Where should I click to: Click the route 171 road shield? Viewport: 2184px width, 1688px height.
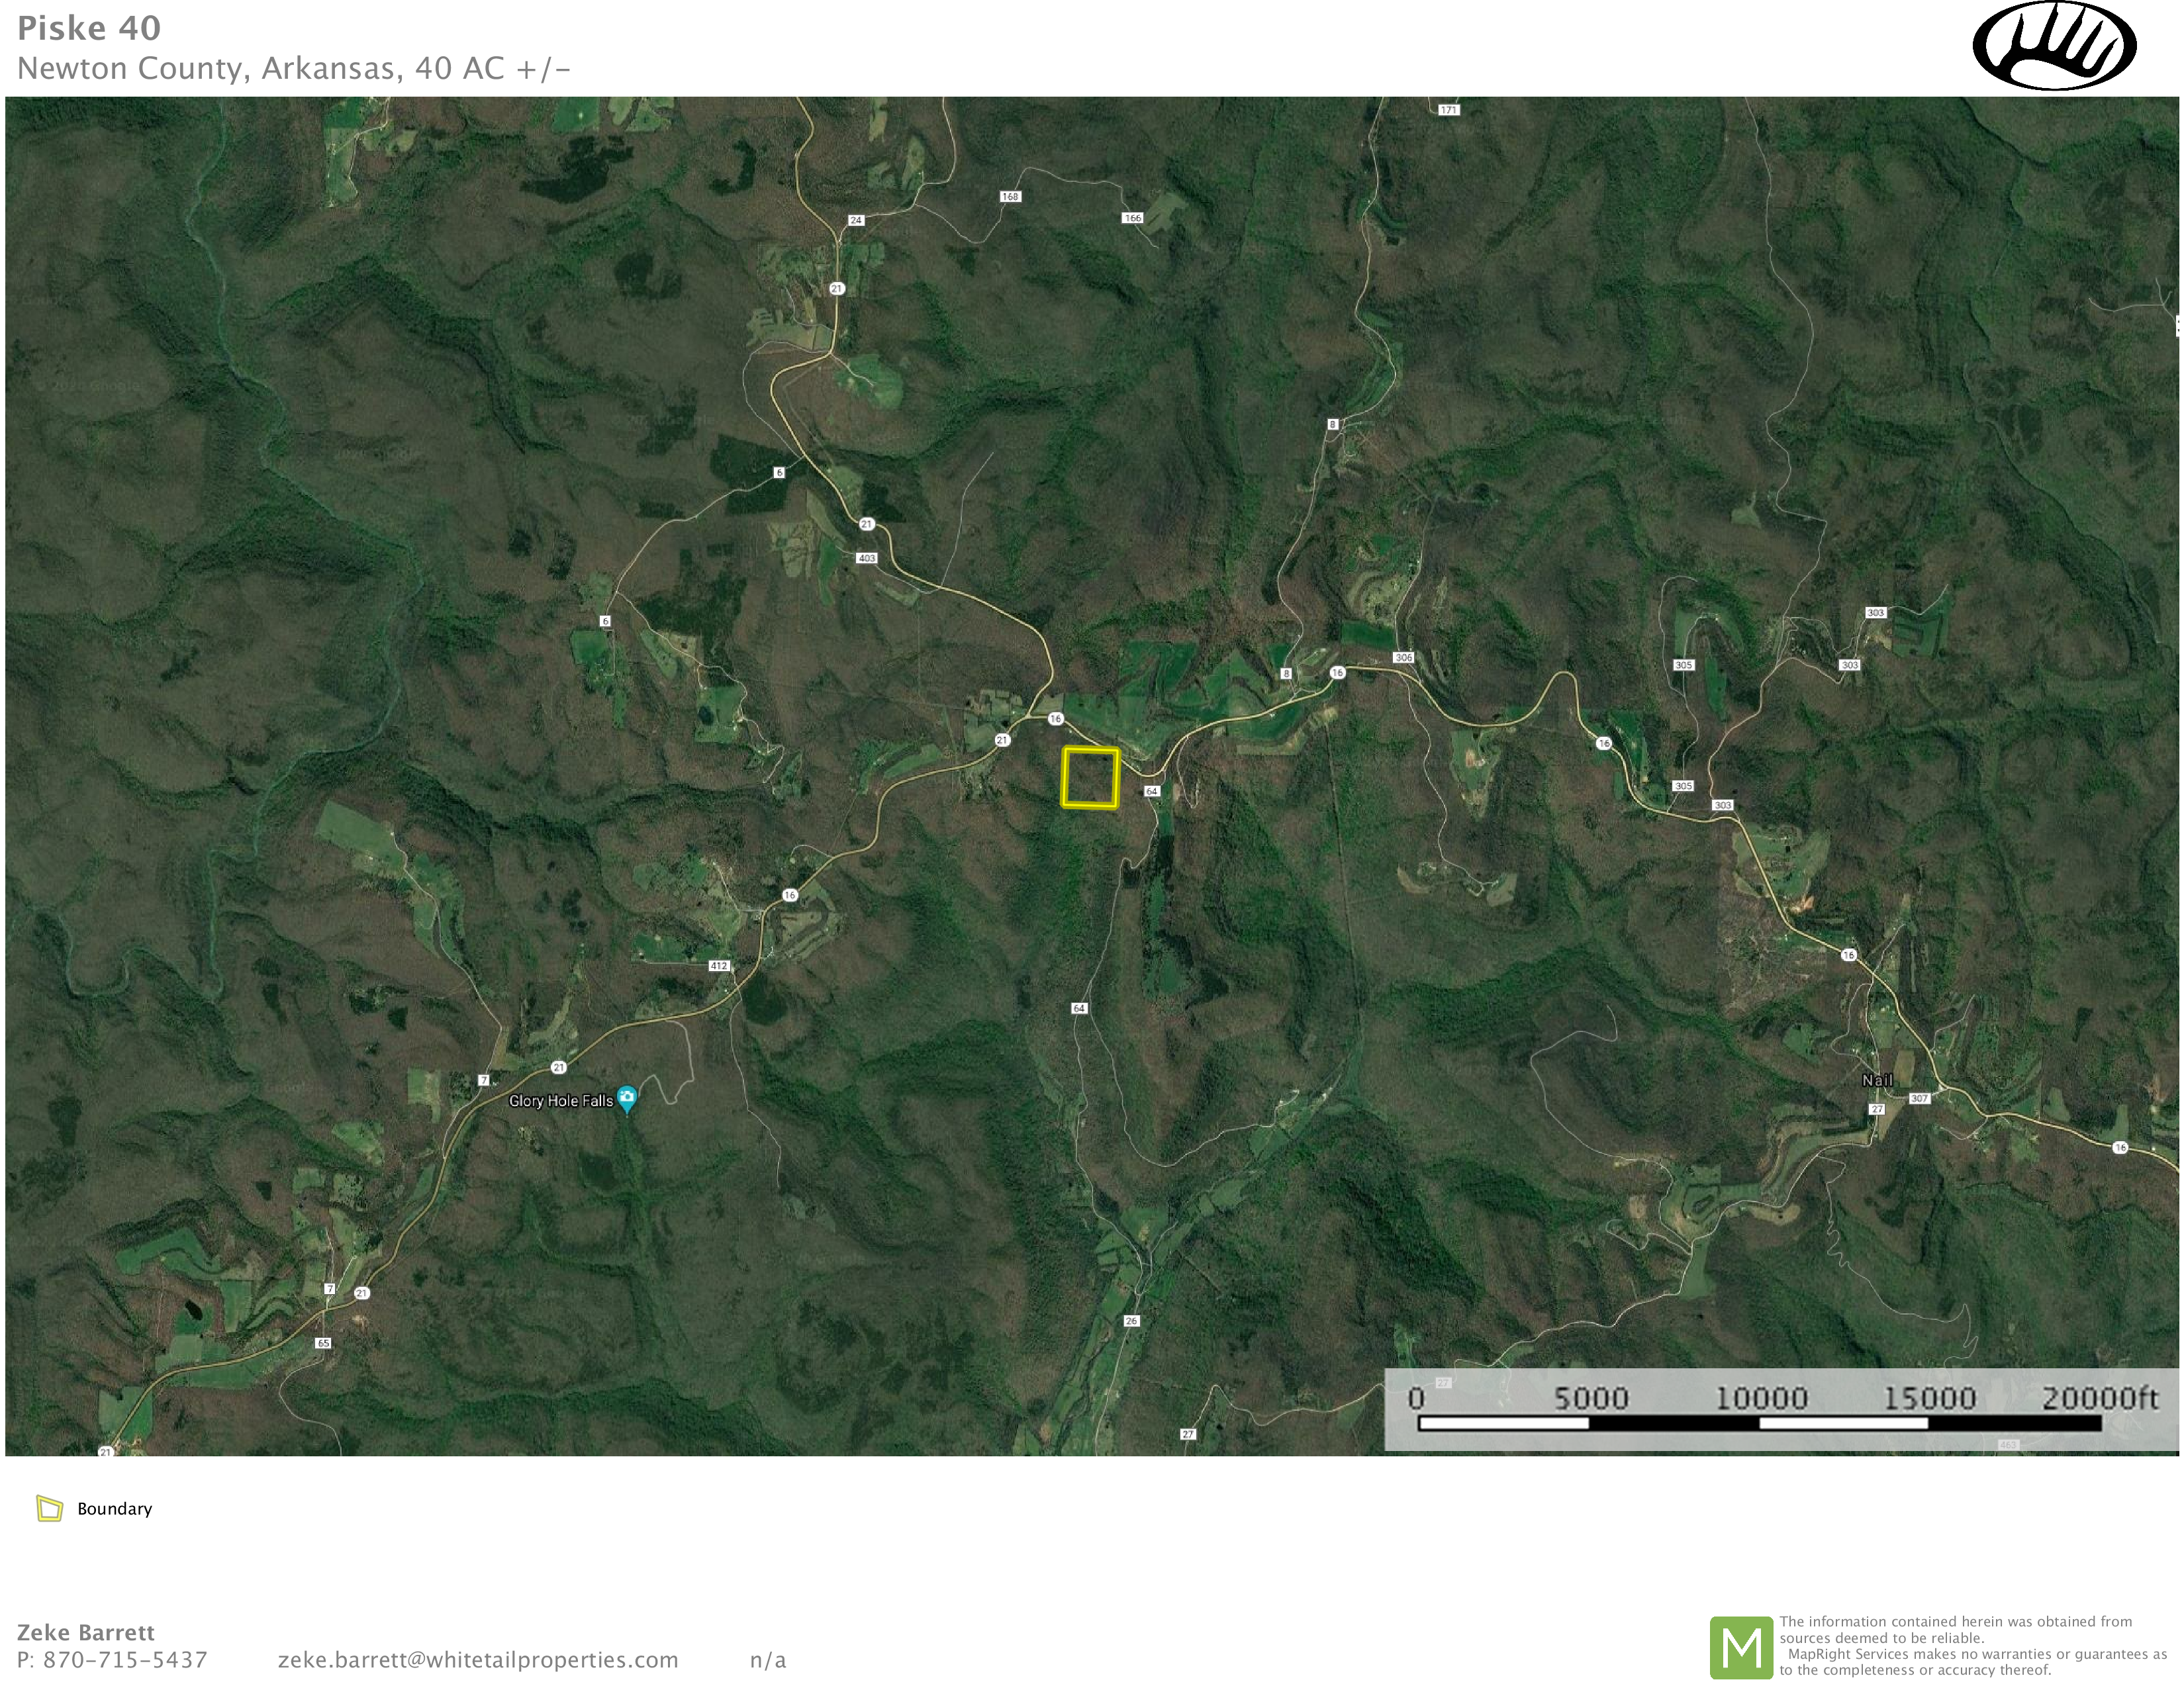pos(1449,109)
